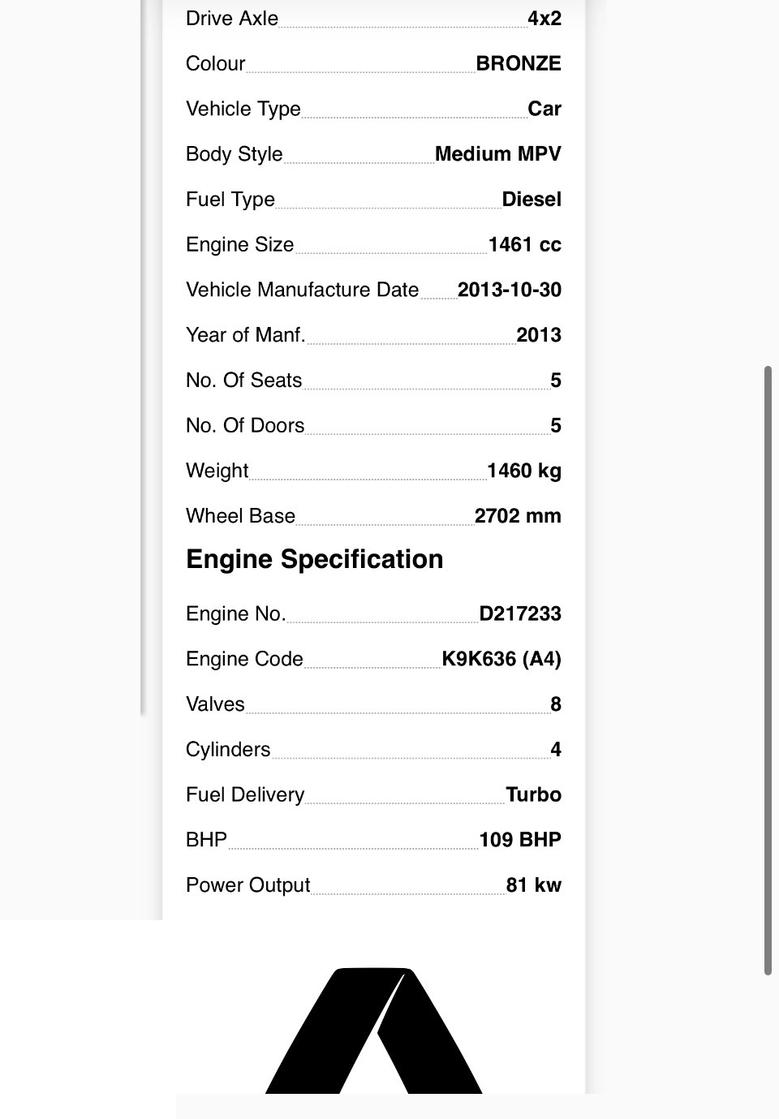Click the Cylinders label

coord(228,749)
